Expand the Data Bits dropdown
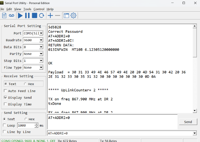Image resolution: width=200 pixels, height=142 pixels. pyautogui.click(x=41, y=47)
